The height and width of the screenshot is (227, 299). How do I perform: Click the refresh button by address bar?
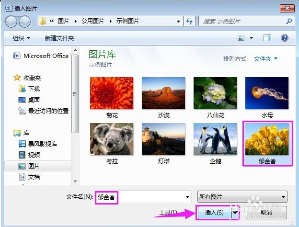pyautogui.click(x=189, y=22)
